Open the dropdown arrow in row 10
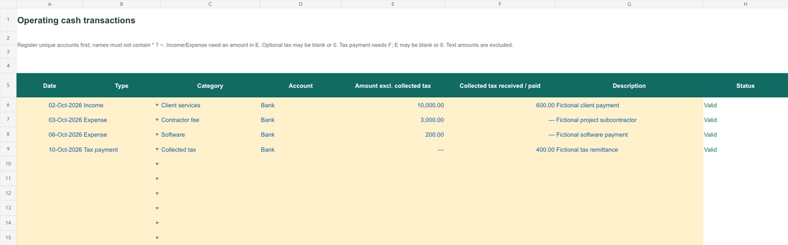The width and height of the screenshot is (788, 245). tap(157, 164)
